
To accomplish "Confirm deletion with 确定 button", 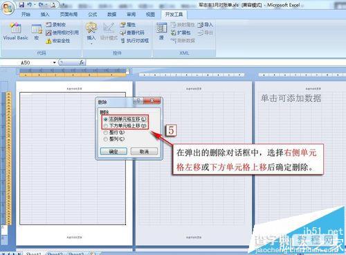I will click(113, 152).
